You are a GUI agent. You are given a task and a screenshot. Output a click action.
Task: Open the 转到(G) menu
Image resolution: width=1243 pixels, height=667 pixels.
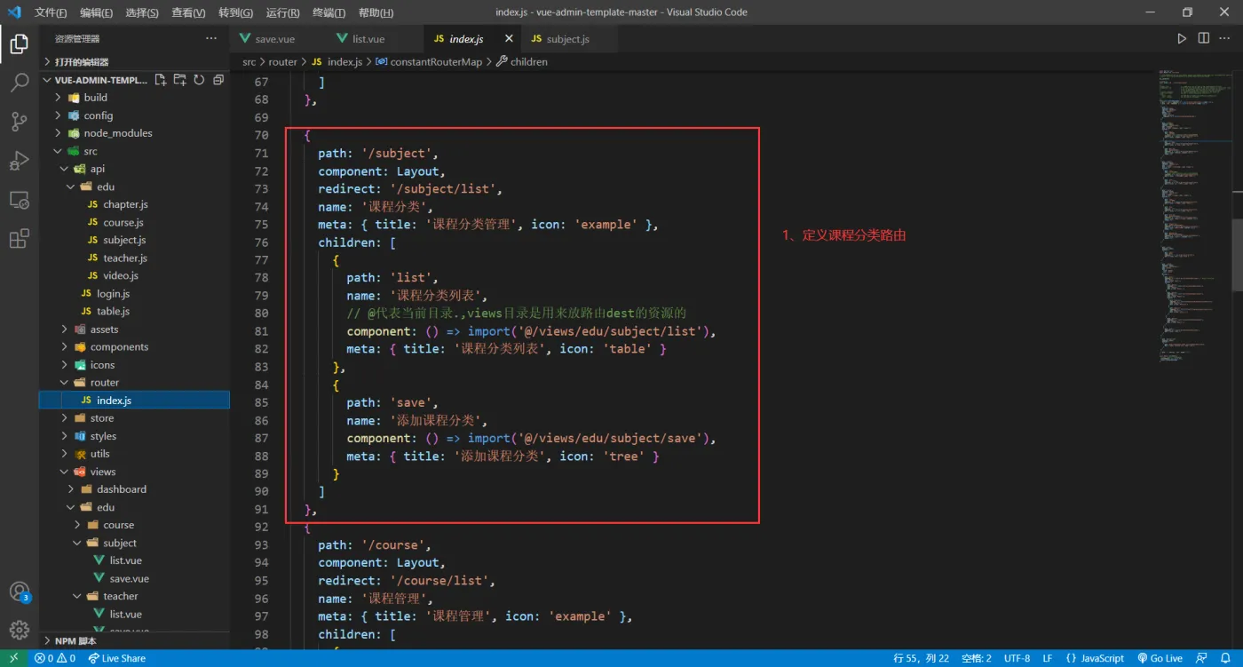[235, 12]
